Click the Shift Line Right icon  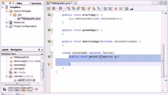tap(110, 8)
